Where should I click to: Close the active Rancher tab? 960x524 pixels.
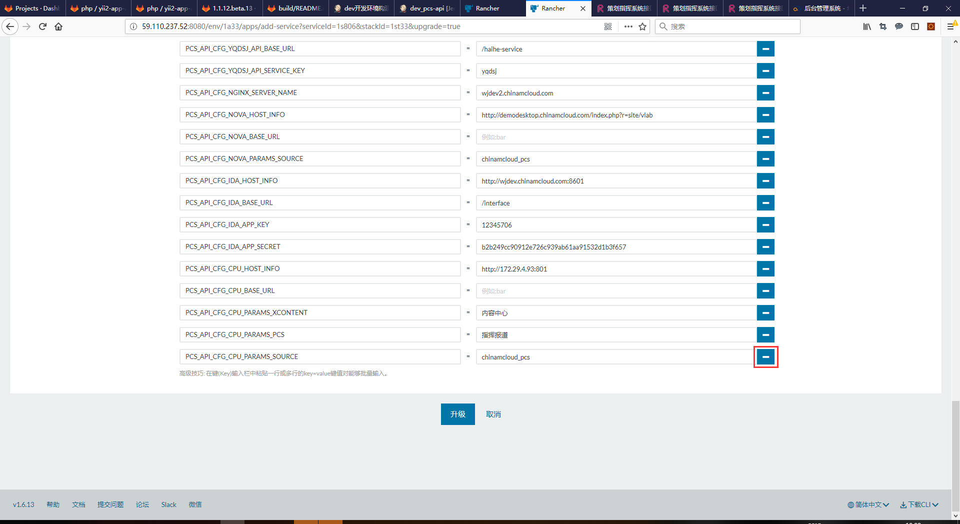click(x=583, y=8)
